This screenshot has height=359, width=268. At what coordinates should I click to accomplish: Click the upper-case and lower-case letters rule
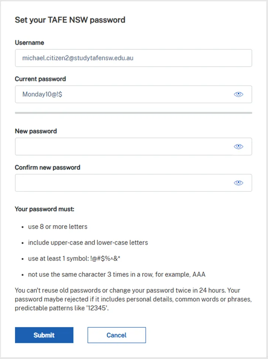pos(88,243)
